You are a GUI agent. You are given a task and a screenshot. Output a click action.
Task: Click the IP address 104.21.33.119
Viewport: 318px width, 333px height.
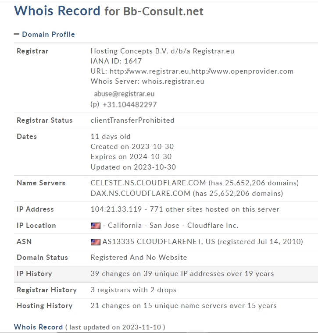(116, 209)
